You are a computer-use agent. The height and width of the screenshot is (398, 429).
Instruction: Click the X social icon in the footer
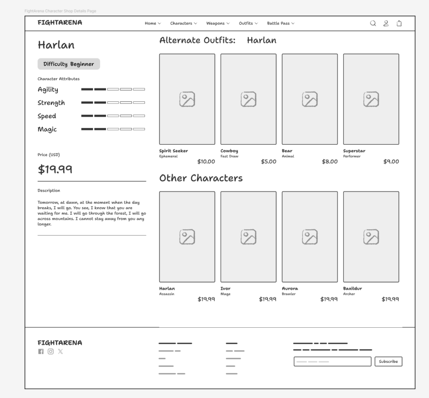(60, 352)
